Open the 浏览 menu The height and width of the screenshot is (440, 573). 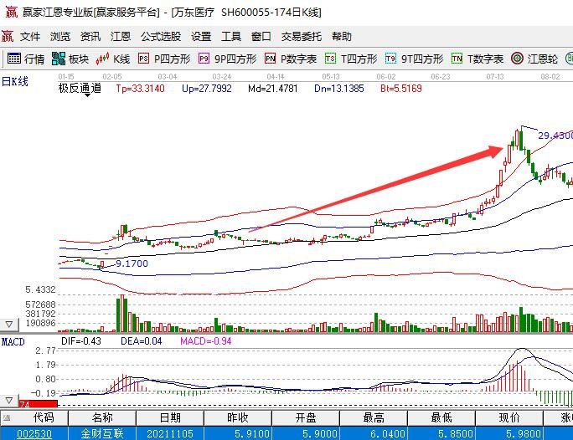[x=60, y=37]
